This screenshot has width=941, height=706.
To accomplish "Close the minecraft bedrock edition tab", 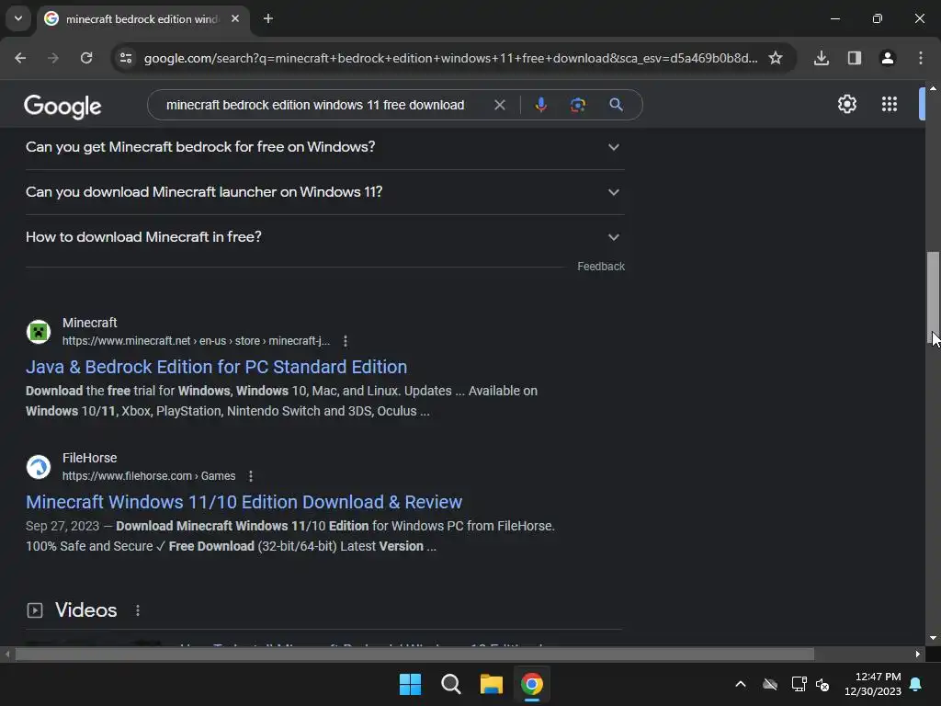I will [x=235, y=19].
